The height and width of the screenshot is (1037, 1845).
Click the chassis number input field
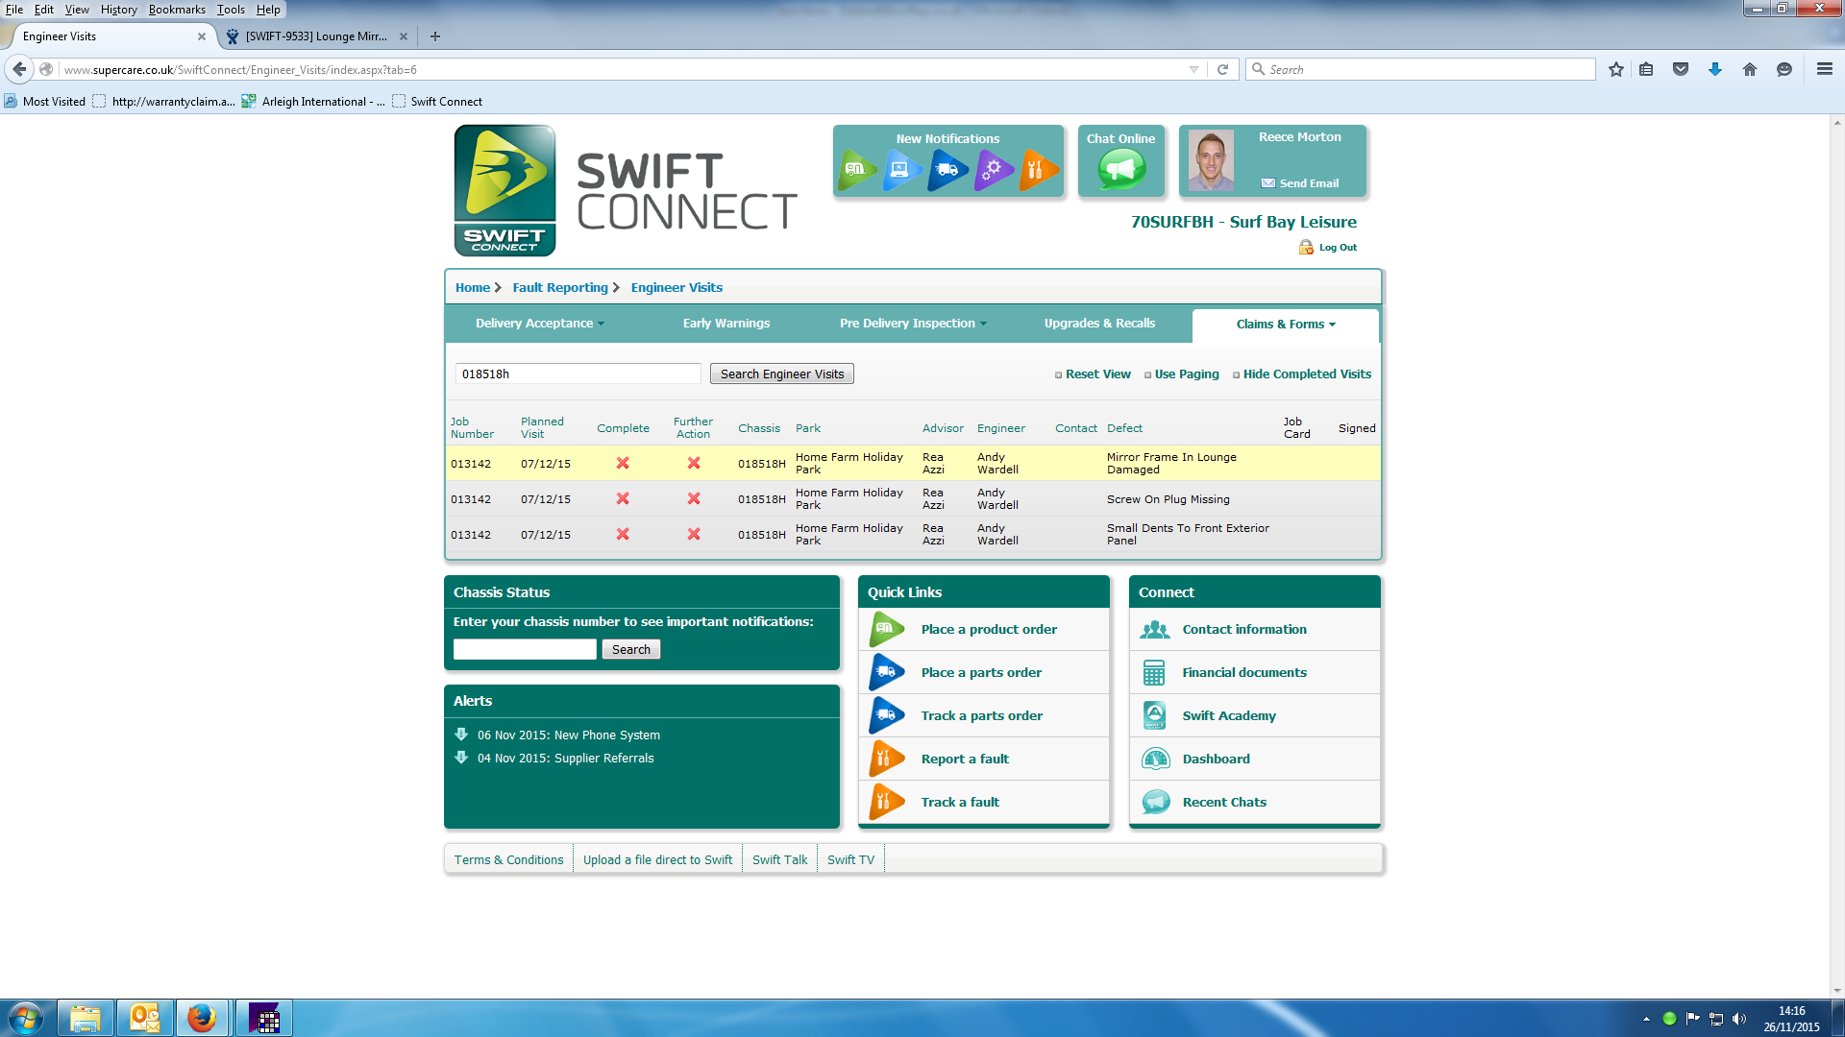(525, 650)
